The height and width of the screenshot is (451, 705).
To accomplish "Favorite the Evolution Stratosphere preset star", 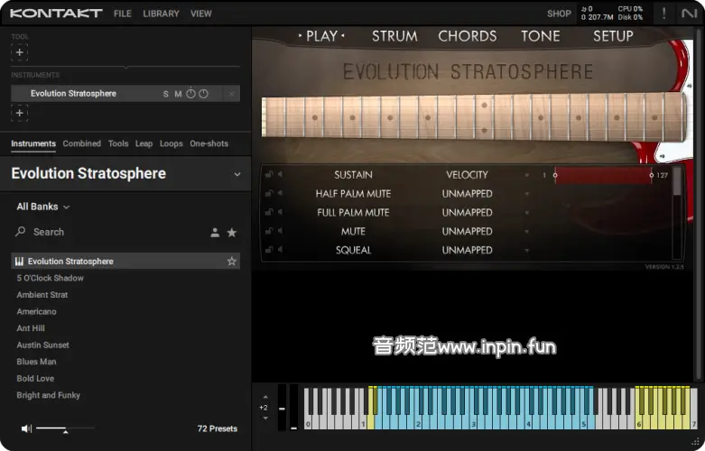I will pyautogui.click(x=232, y=262).
